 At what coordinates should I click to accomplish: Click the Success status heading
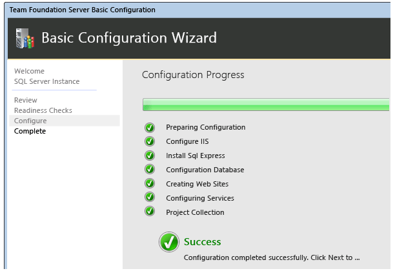tap(202, 242)
